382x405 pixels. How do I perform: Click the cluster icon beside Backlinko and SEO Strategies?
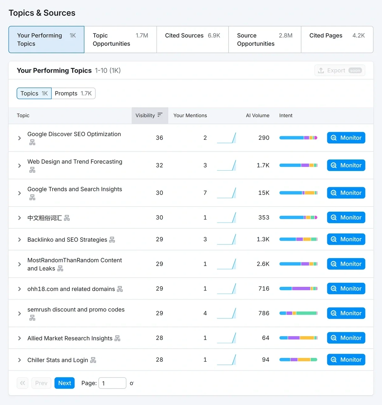(112, 239)
